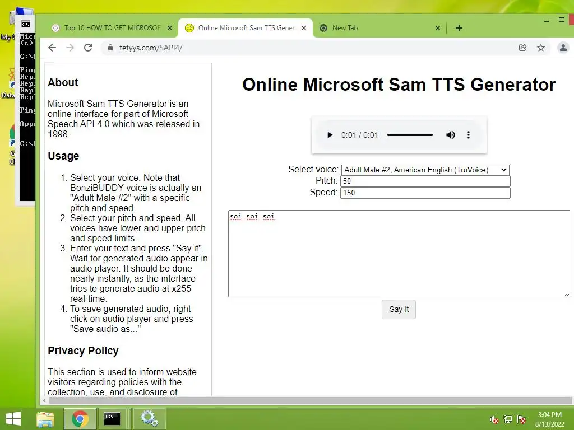The width and height of the screenshot is (574, 430).
Task: Click the 'Speed:' label
Action: [323, 193]
